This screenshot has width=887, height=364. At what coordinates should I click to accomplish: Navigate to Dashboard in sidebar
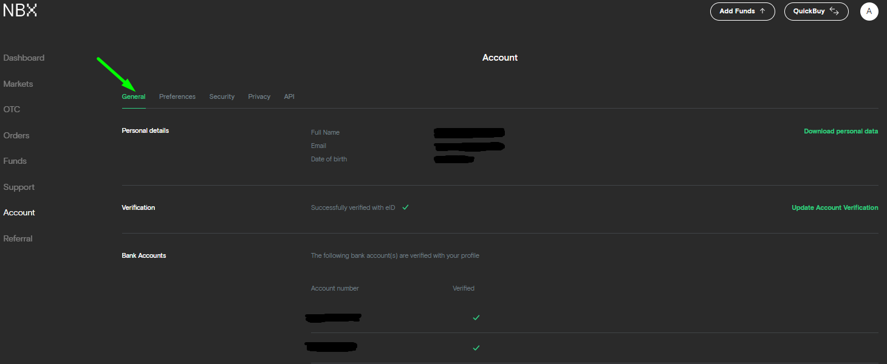pyautogui.click(x=24, y=58)
